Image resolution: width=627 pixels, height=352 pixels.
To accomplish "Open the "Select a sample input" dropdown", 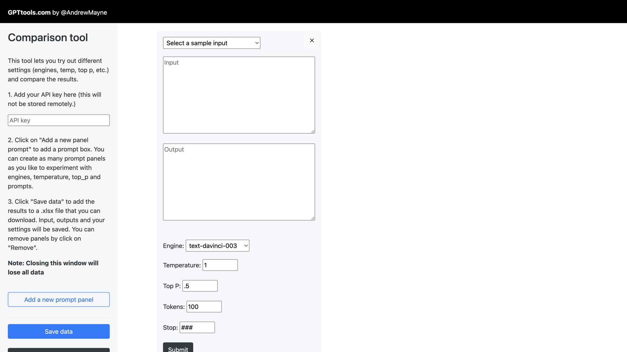I will 211,43.
